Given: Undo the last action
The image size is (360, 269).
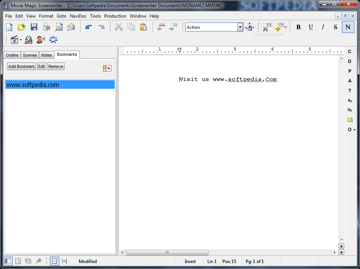Looking at the screenshot, I should 88,27.
